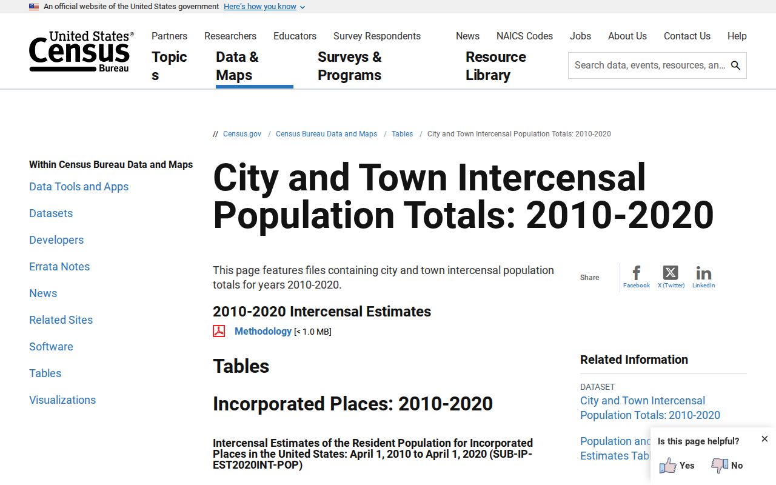Open the Resource Library menu
The width and height of the screenshot is (776, 485).
coord(496,66)
